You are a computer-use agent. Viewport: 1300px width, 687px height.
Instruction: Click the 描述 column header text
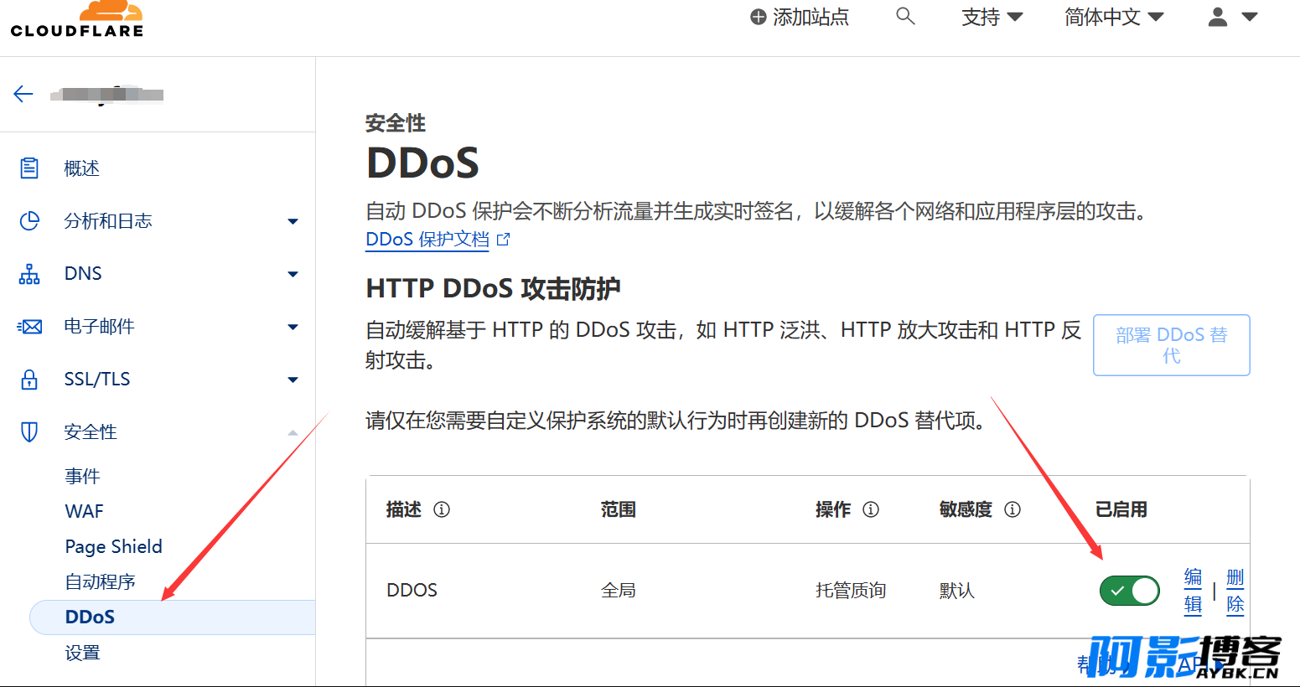pos(404,509)
